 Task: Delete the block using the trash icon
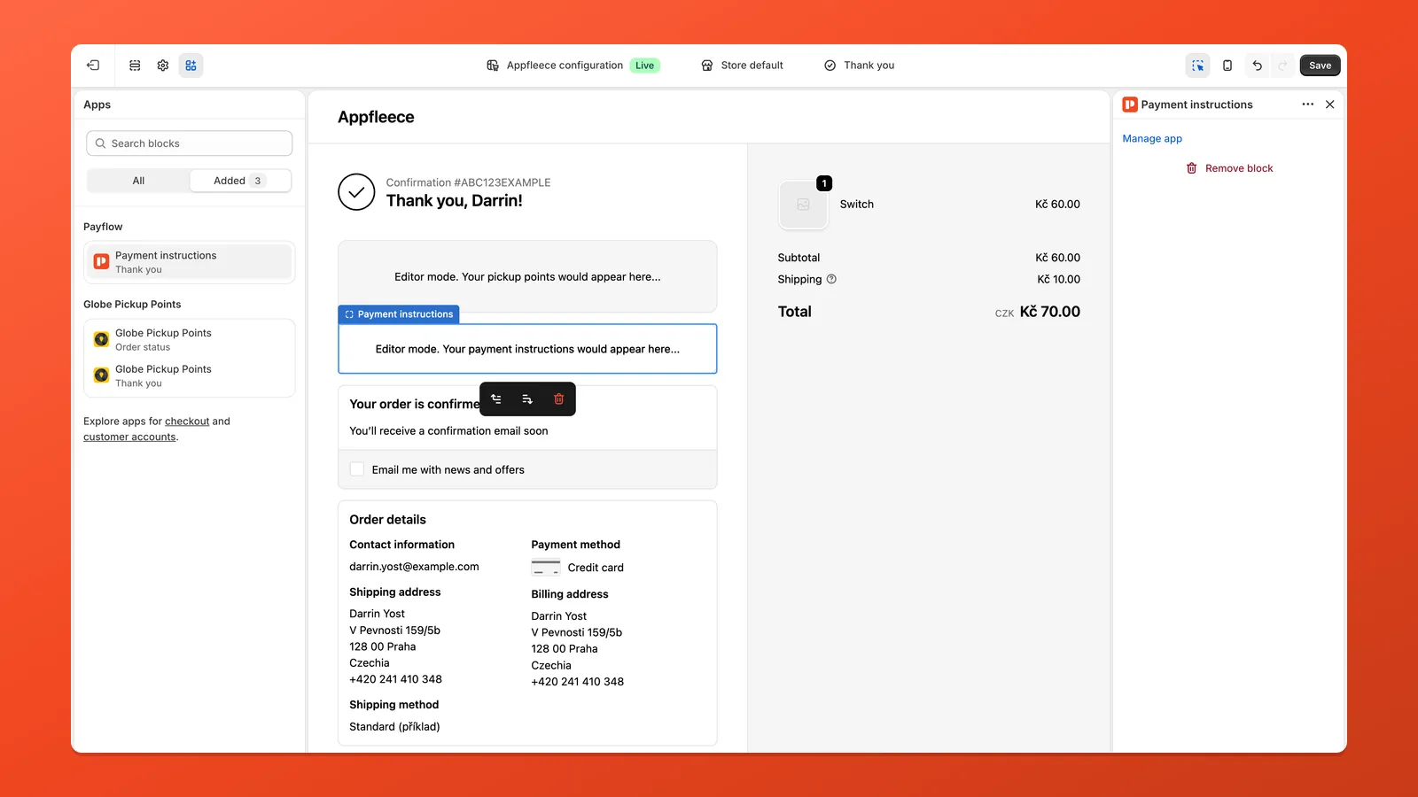(x=558, y=398)
